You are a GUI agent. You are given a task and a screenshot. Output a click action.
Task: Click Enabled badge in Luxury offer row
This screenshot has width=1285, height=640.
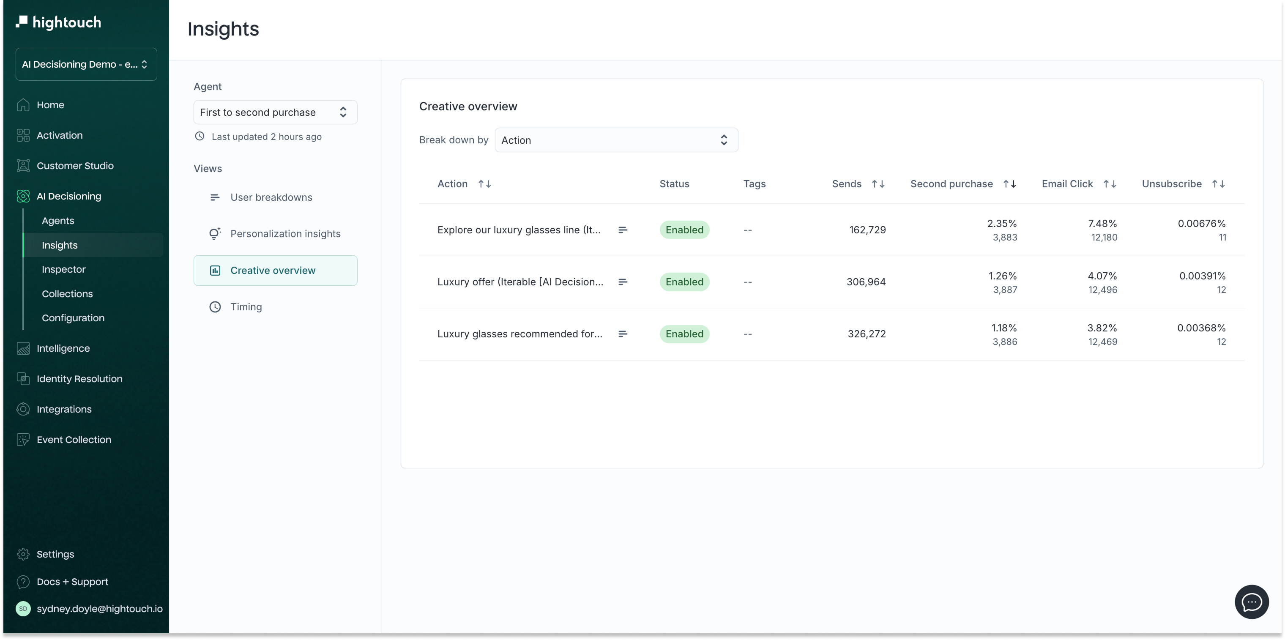click(684, 282)
